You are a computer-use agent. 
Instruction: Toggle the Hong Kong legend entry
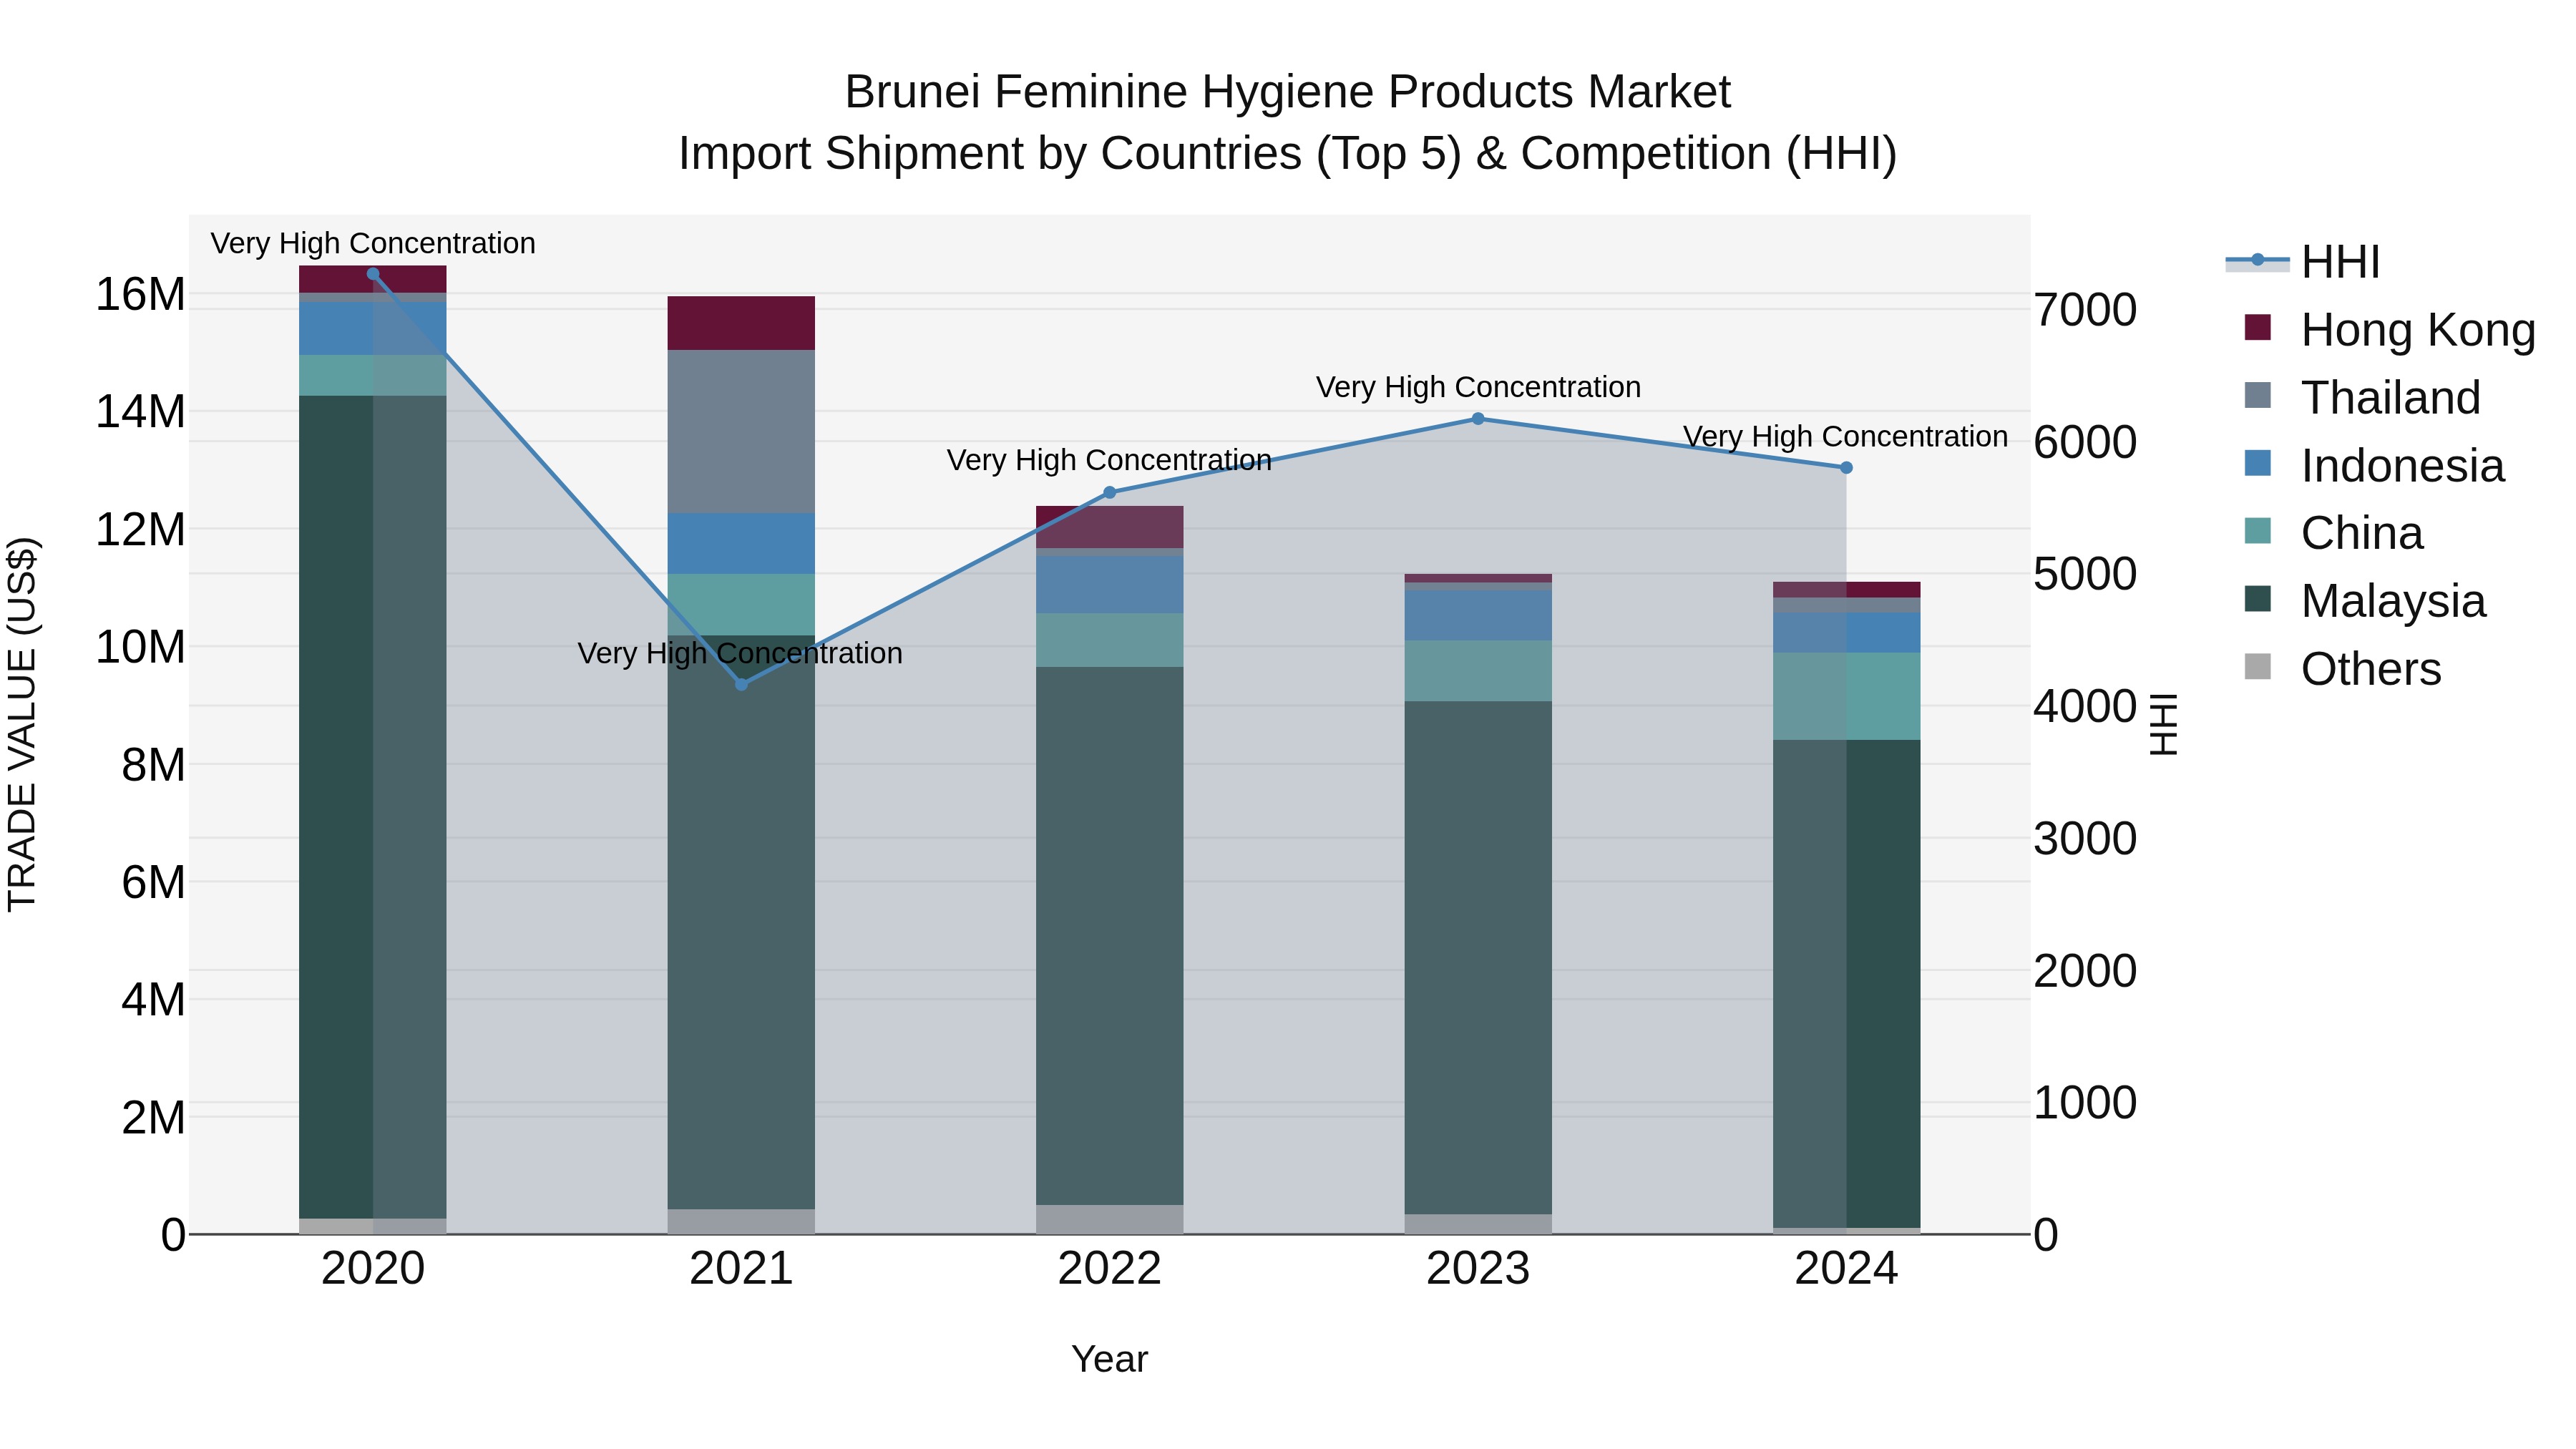[2389, 330]
